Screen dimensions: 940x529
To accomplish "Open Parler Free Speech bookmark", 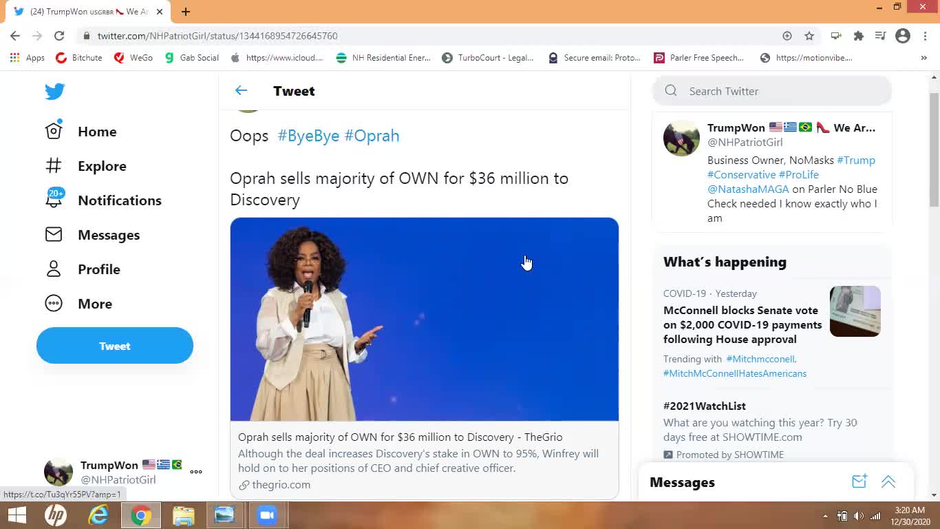I will pos(698,58).
